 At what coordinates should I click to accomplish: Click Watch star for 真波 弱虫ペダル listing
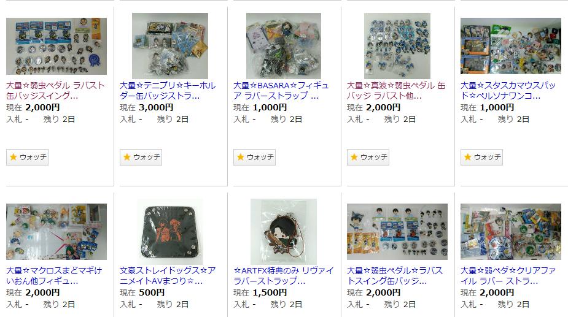368,157
